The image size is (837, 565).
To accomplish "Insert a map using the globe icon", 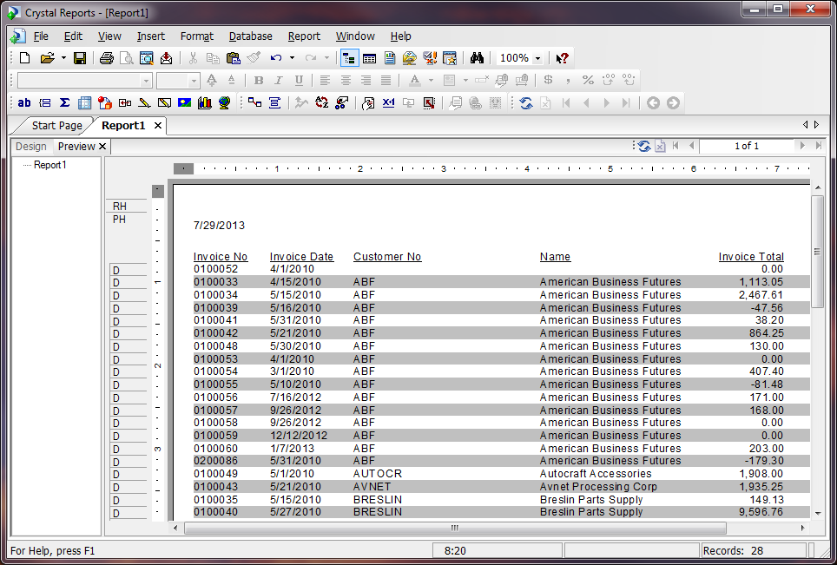I will pyautogui.click(x=224, y=102).
